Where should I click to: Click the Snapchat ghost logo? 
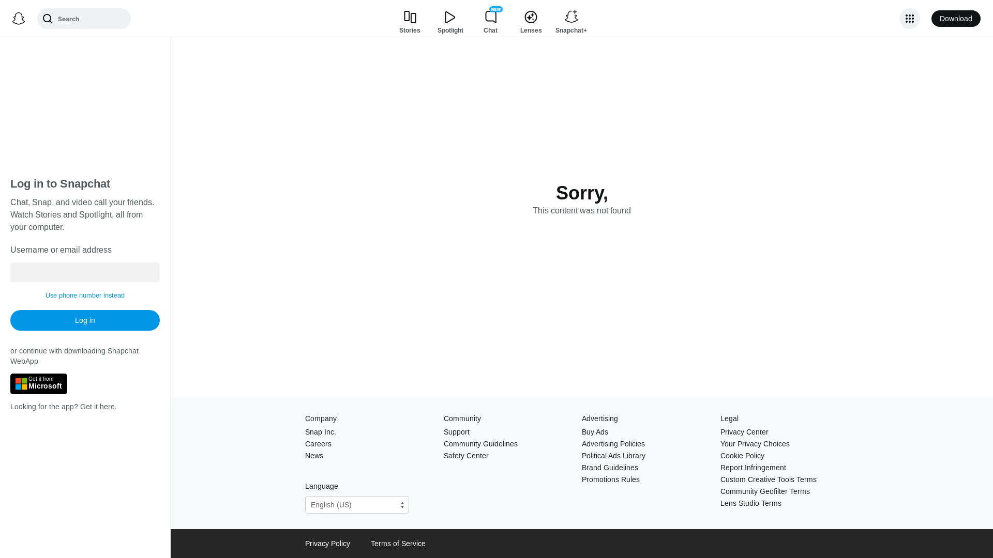19,19
